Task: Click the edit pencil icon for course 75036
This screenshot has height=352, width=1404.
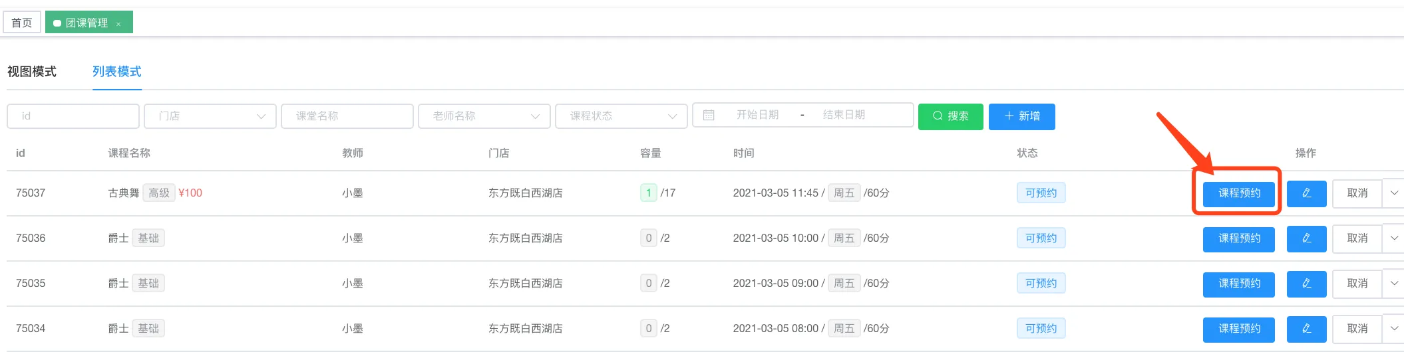Action: tap(1306, 238)
